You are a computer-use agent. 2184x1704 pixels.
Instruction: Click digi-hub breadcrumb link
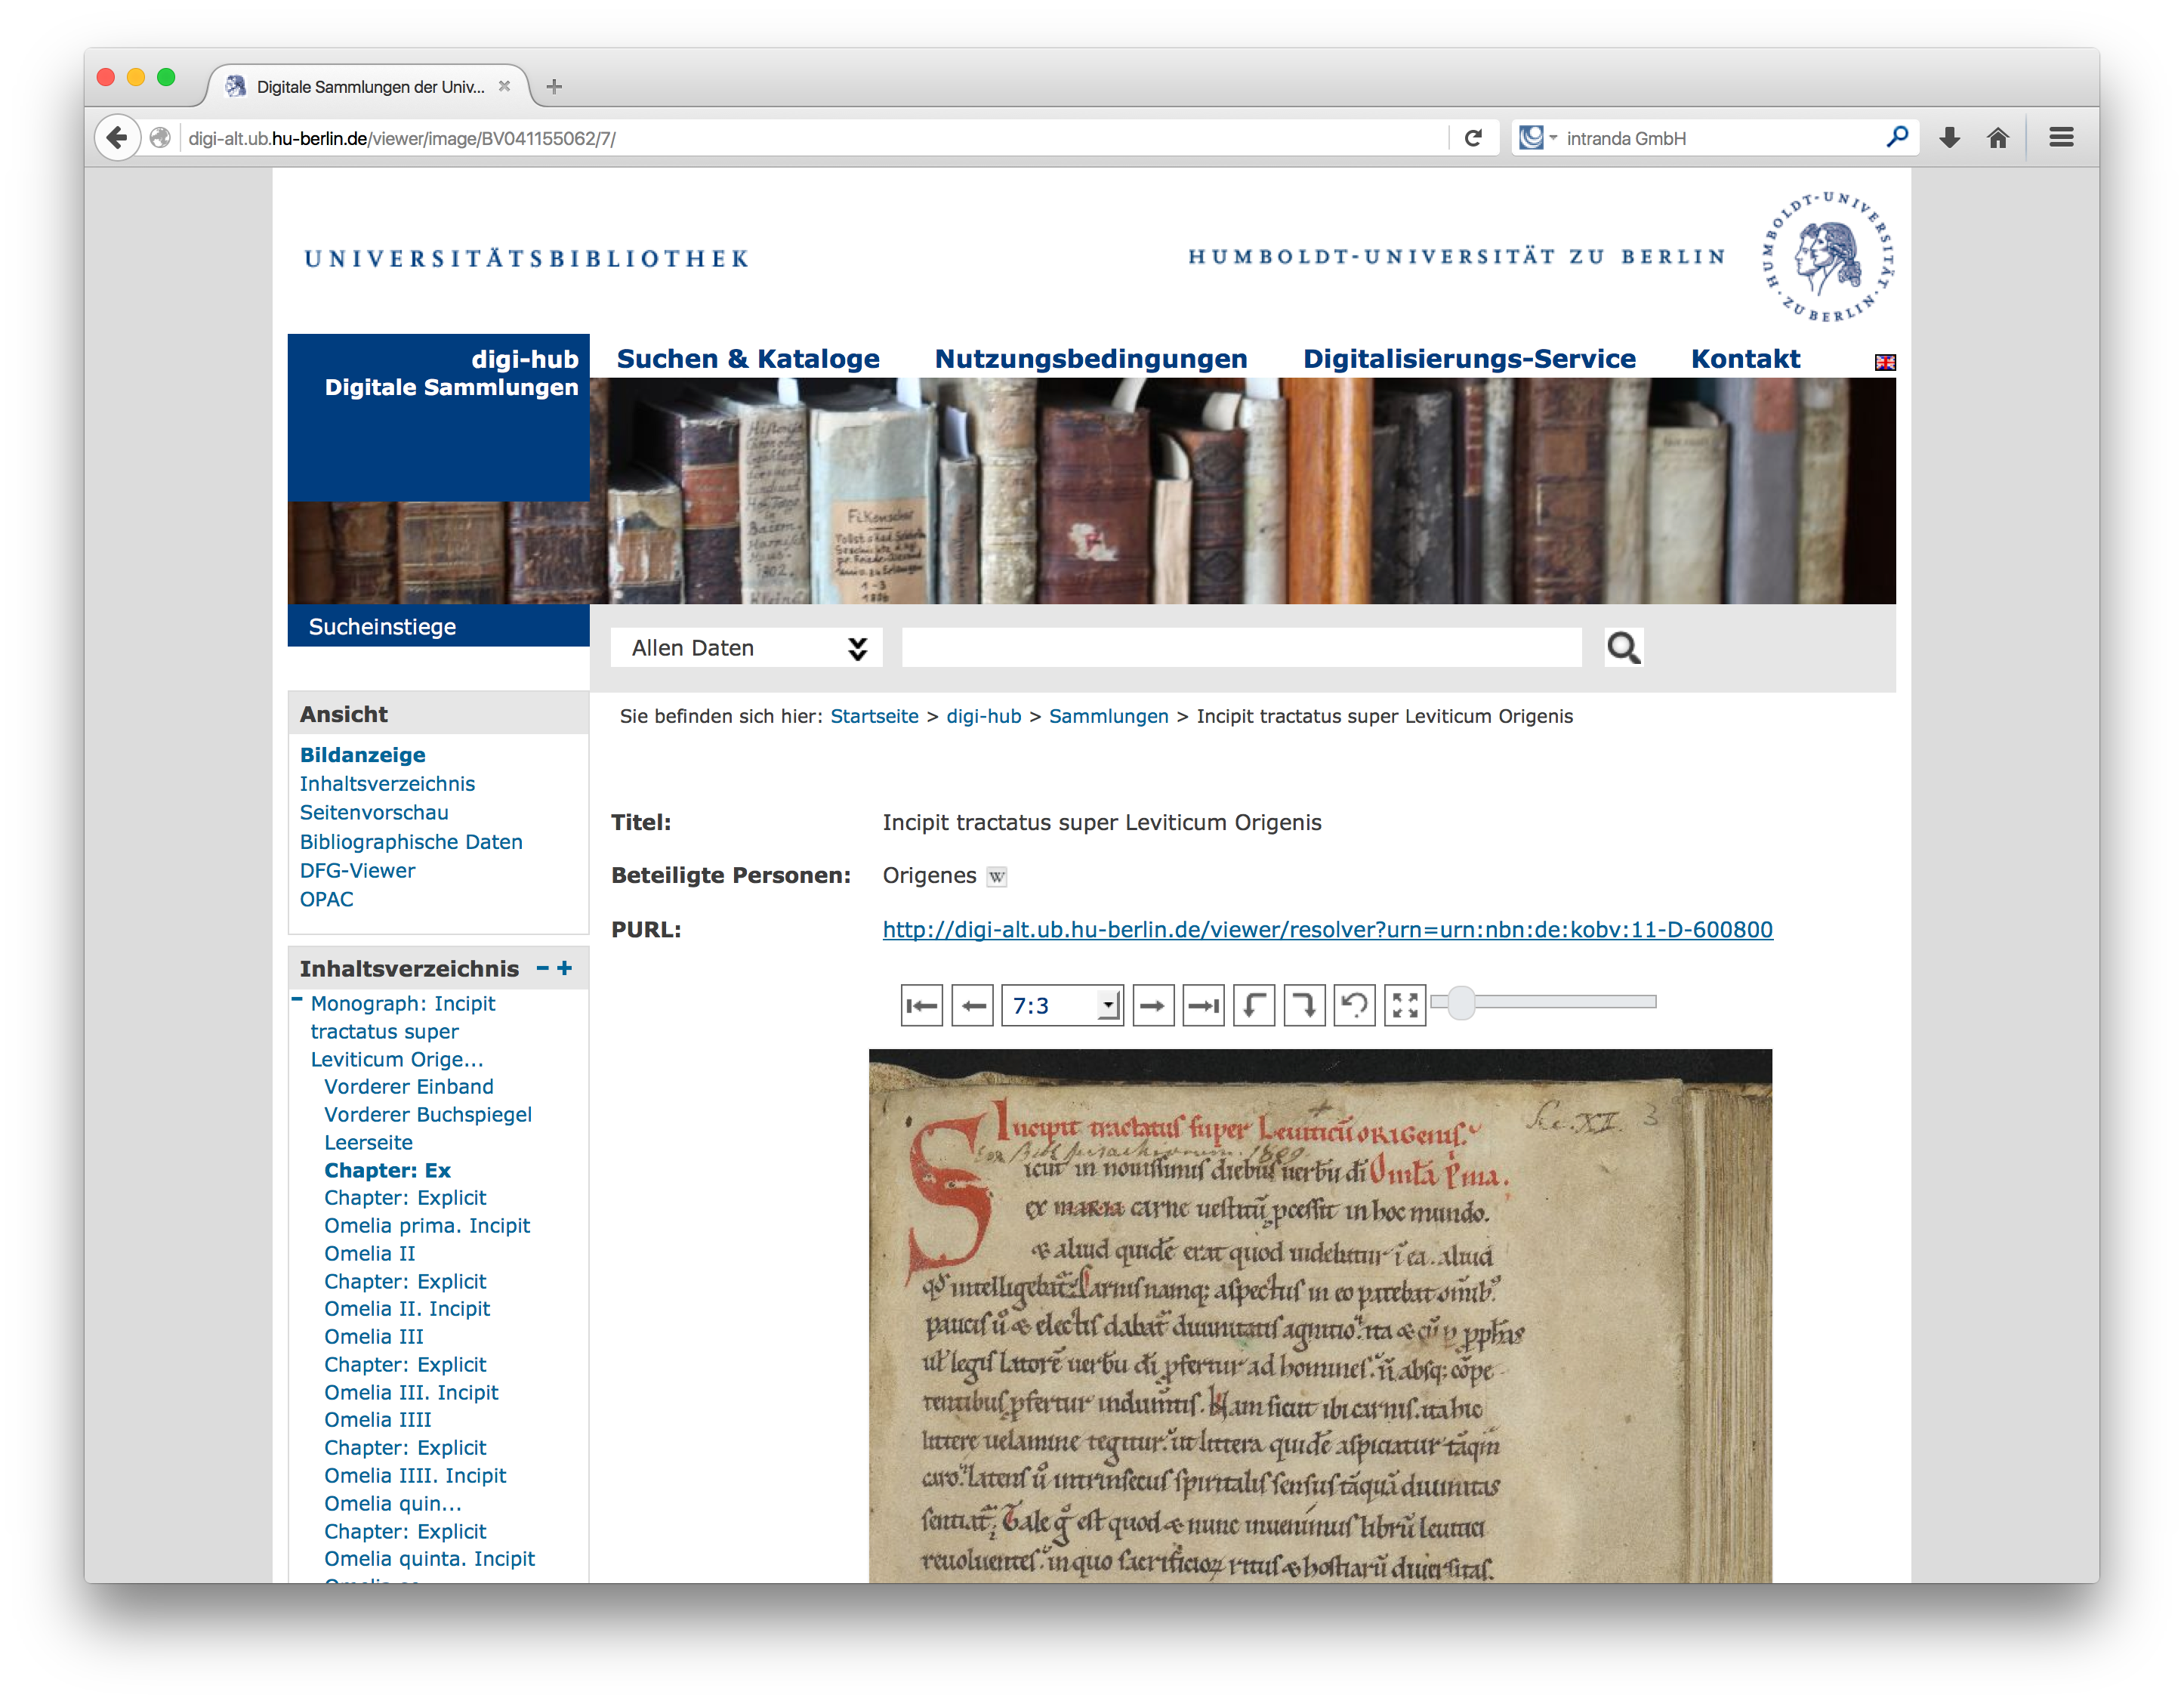984,716
